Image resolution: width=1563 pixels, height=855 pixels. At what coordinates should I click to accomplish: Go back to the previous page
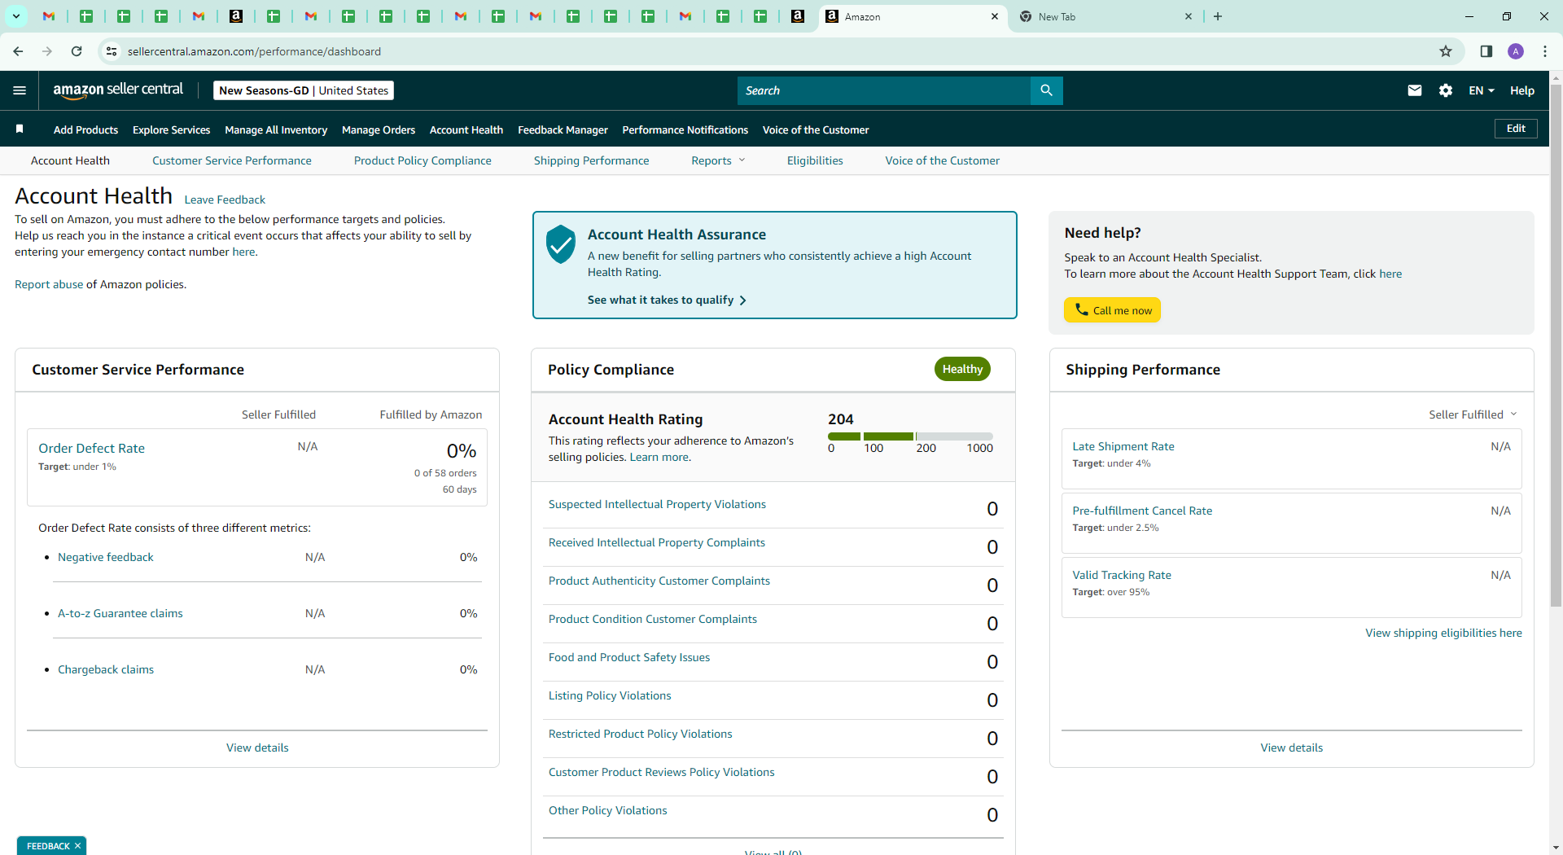pos(18,51)
